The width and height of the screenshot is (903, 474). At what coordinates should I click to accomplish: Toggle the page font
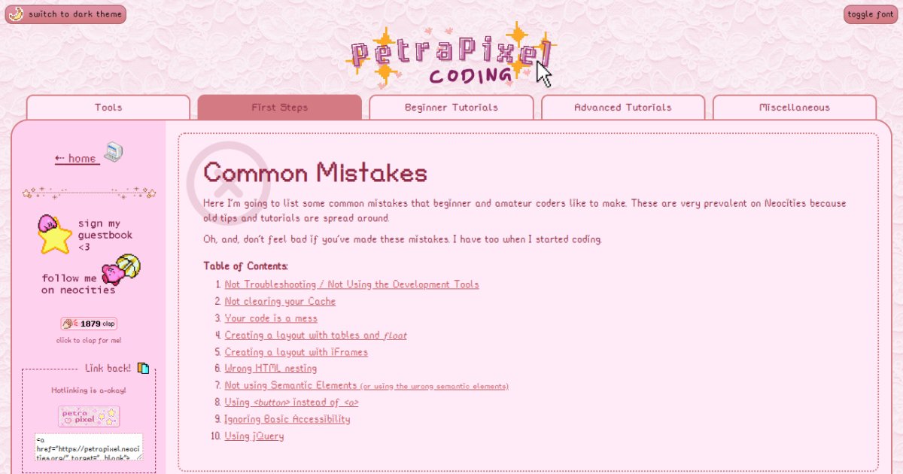[x=871, y=14]
